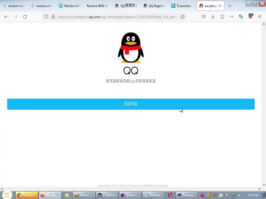
Task: Click the red flag security tray icon
Action: pyautogui.click(x=227, y=195)
